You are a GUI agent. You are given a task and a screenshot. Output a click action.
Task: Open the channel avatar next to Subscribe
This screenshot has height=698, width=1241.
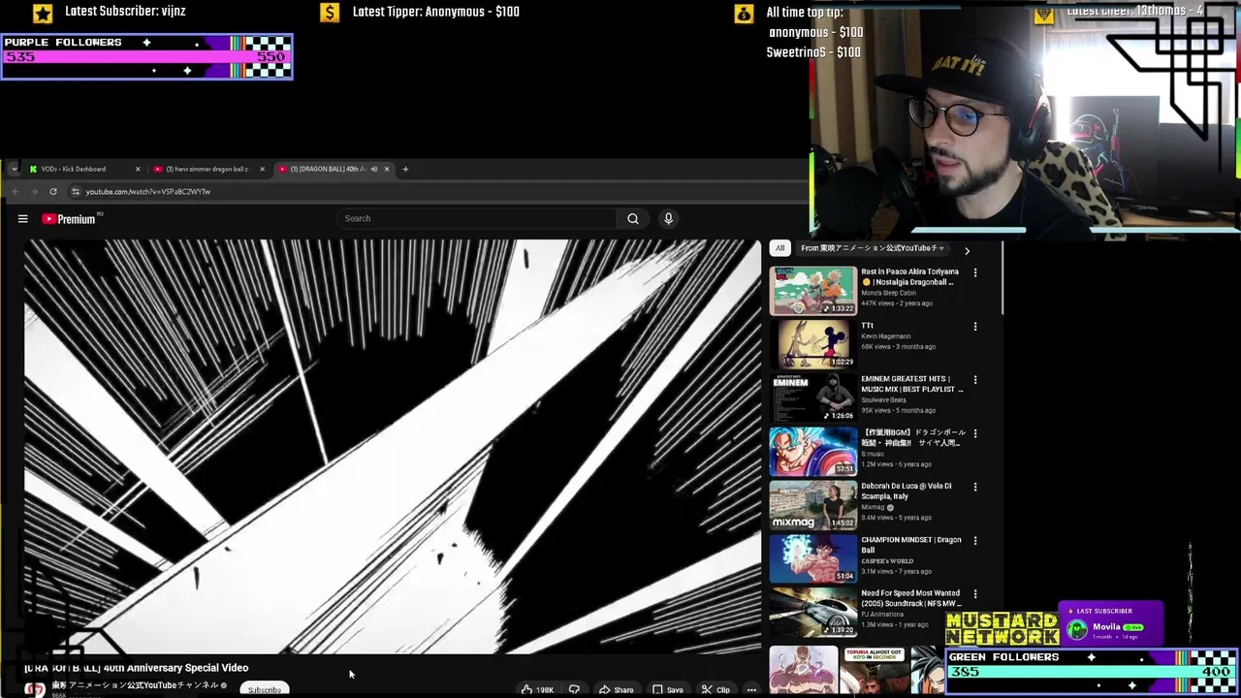click(x=35, y=689)
